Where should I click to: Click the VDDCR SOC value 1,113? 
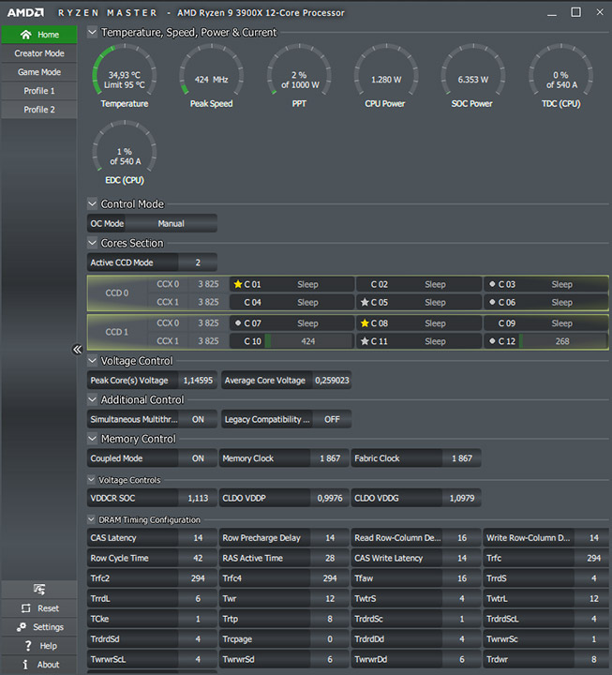pyautogui.click(x=198, y=498)
